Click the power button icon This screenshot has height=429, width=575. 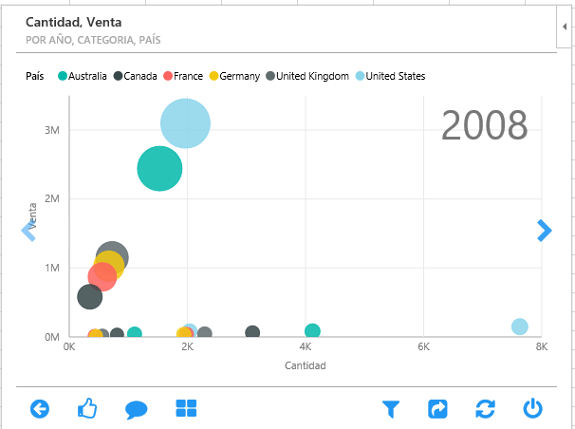[x=533, y=409]
